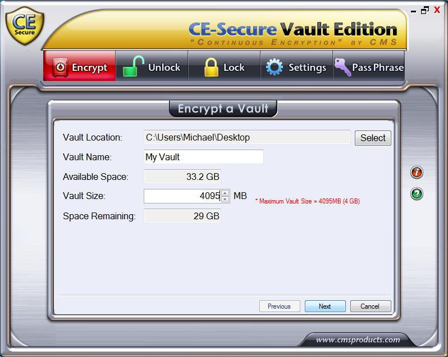This screenshot has width=448, height=357.
Task: Click the red Encrypt safe icon
Action: (x=60, y=67)
